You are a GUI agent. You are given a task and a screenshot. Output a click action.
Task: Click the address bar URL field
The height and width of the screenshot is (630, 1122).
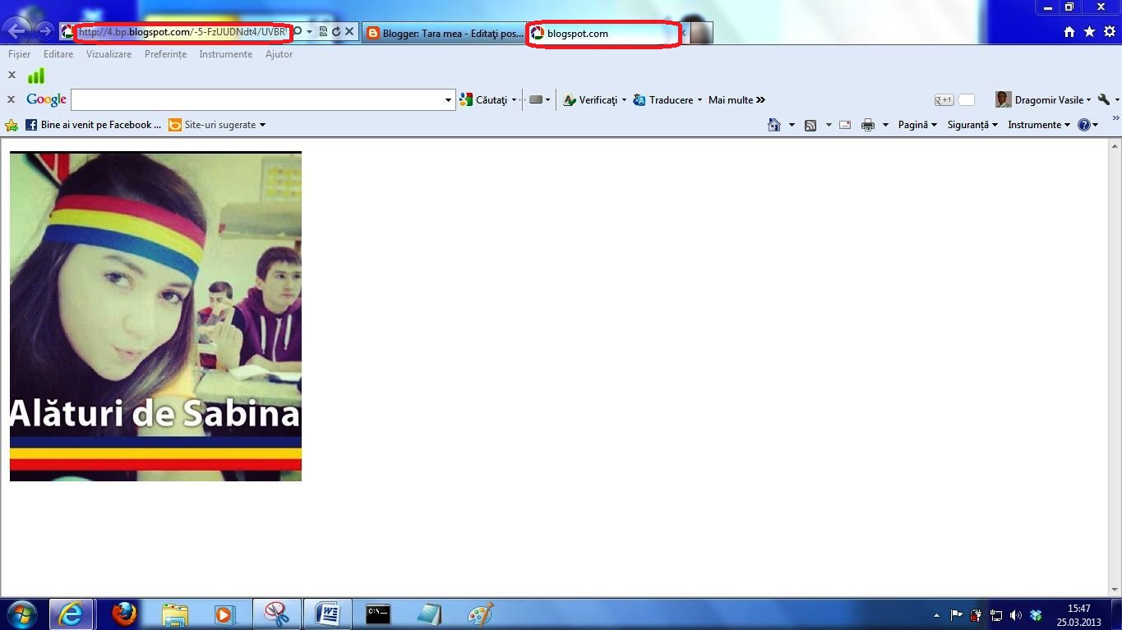click(x=183, y=32)
